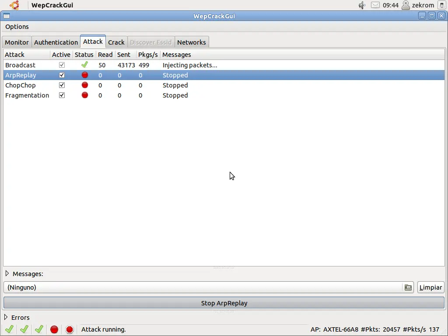The width and height of the screenshot is (448, 336).
Task: Click the Stop ArpReplay button
Action: coord(224,303)
